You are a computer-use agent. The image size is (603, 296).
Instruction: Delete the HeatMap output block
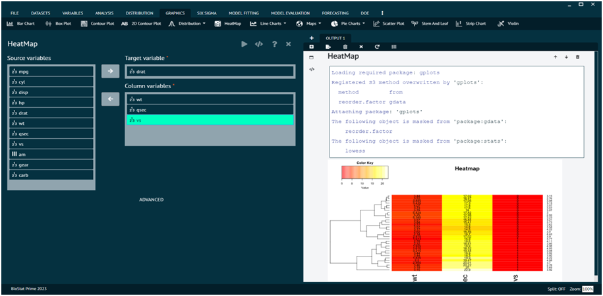point(577,57)
